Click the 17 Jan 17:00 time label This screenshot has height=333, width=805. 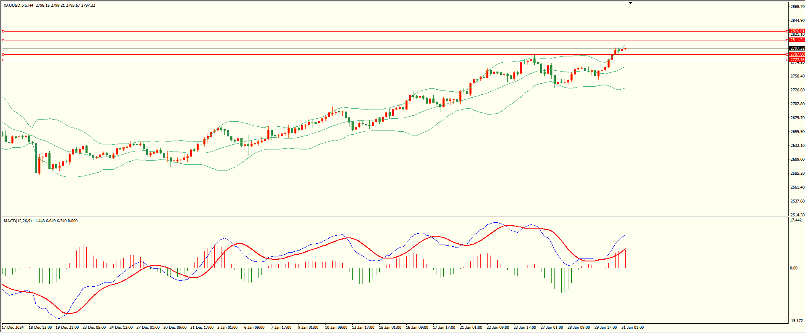(444, 328)
